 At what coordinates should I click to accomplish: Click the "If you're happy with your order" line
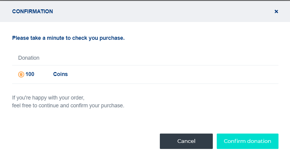(48, 98)
